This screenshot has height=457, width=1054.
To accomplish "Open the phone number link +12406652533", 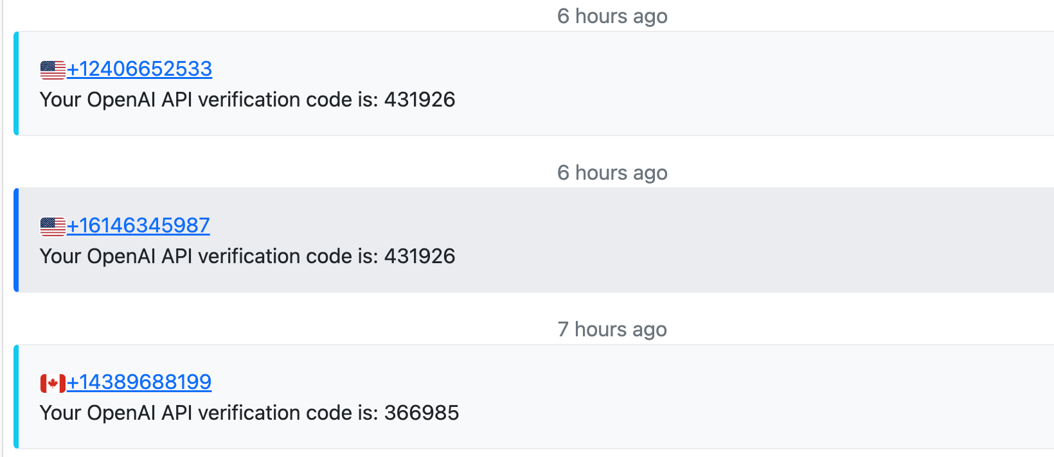I will click(x=139, y=69).
